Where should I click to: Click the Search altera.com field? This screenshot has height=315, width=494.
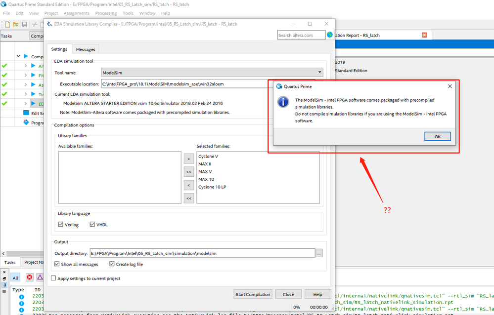pos(301,35)
